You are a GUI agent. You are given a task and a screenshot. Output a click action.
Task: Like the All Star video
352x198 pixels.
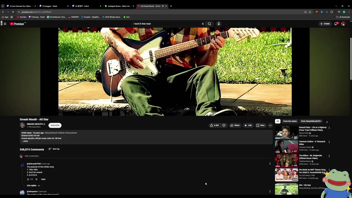click(x=214, y=125)
